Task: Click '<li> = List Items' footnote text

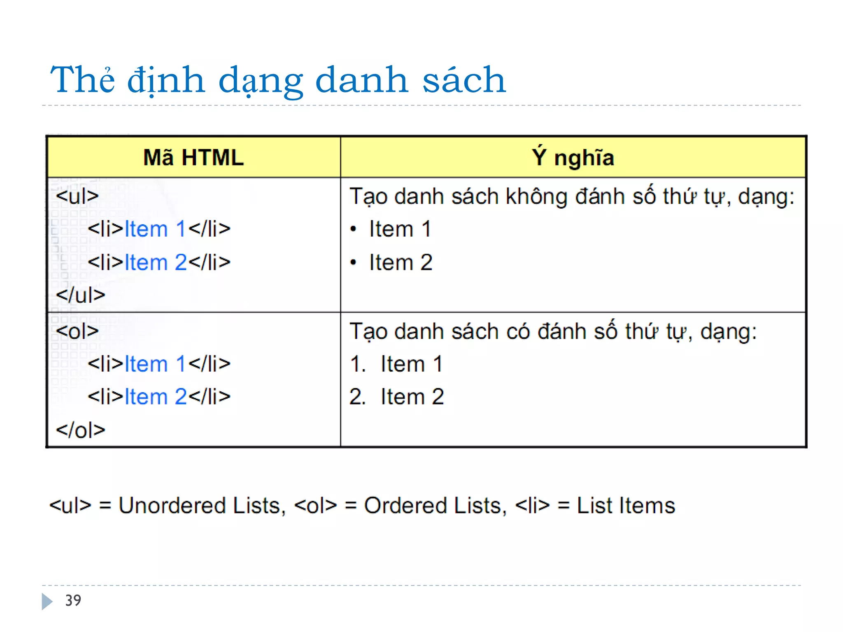Action: click(595, 505)
